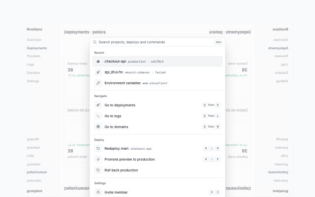Choose Promote preview to production

(157, 160)
